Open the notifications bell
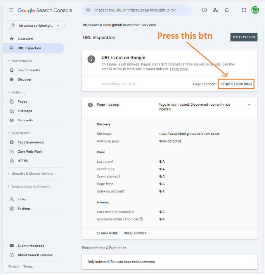The image size is (265, 275). click(227, 10)
